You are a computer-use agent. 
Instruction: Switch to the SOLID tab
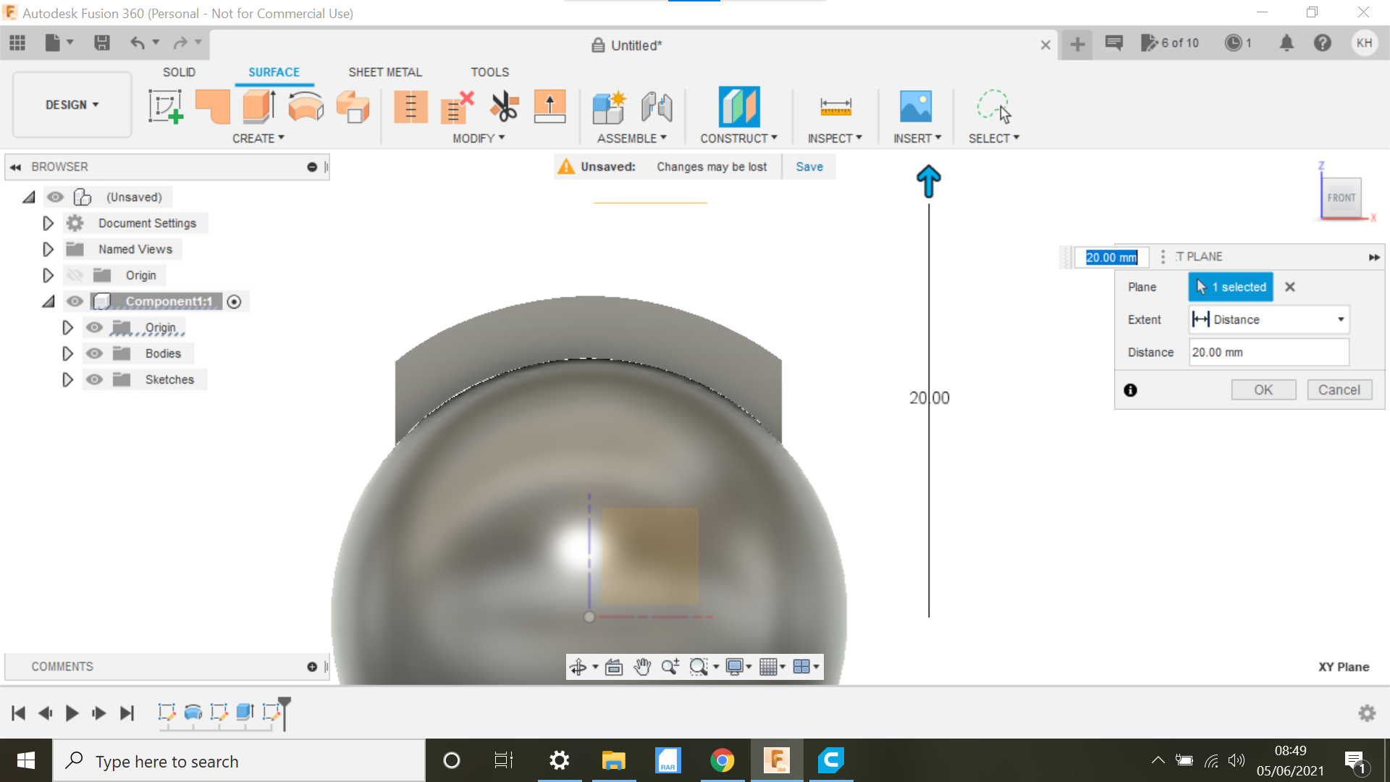[x=179, y=72]
